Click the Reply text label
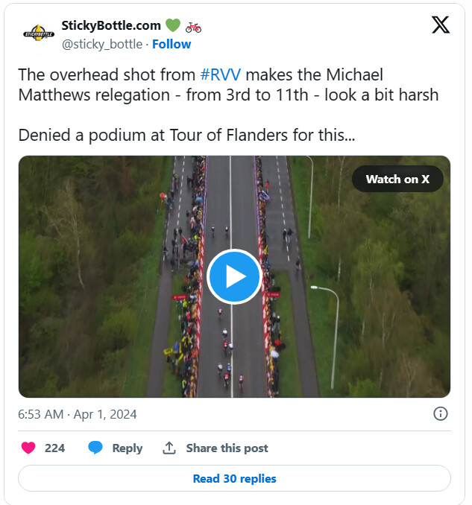 128,448
